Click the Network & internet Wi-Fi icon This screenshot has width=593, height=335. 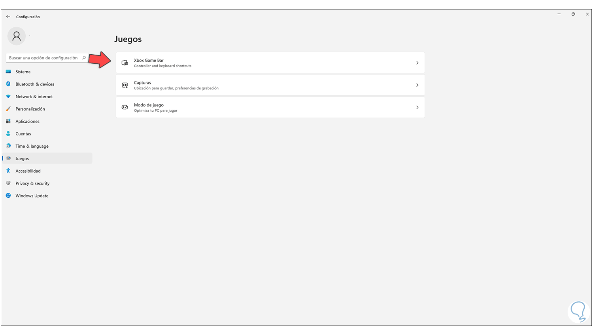pyautogui.click(x=8, y=97)
